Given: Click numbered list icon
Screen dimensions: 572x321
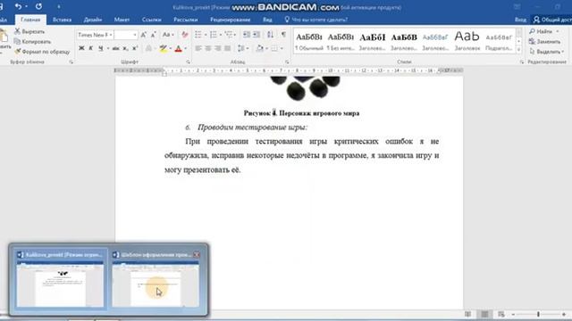Looking at the screenshot, I should [x=214, y=35].
